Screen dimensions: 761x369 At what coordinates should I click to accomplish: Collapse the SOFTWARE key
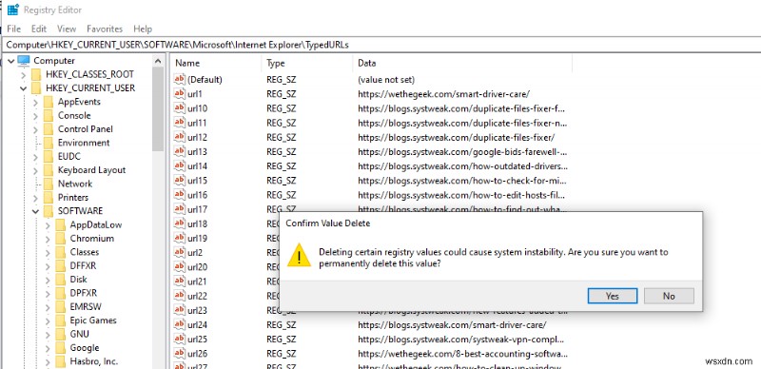[35, 211]
